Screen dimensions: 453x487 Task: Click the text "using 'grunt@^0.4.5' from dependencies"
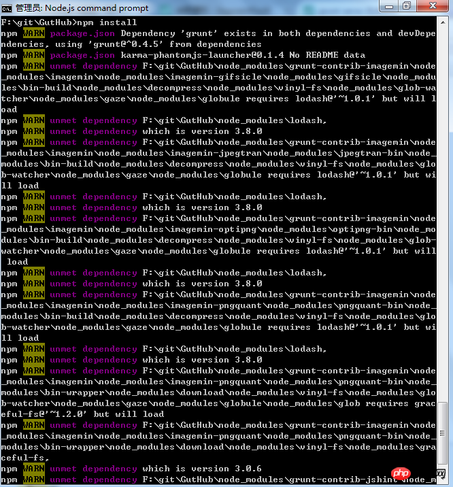coord(158,44)
